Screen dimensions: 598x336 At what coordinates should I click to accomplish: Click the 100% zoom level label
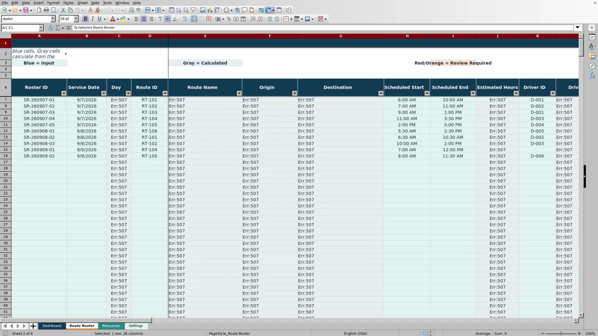pyautogui.click(x=590, y=333)
